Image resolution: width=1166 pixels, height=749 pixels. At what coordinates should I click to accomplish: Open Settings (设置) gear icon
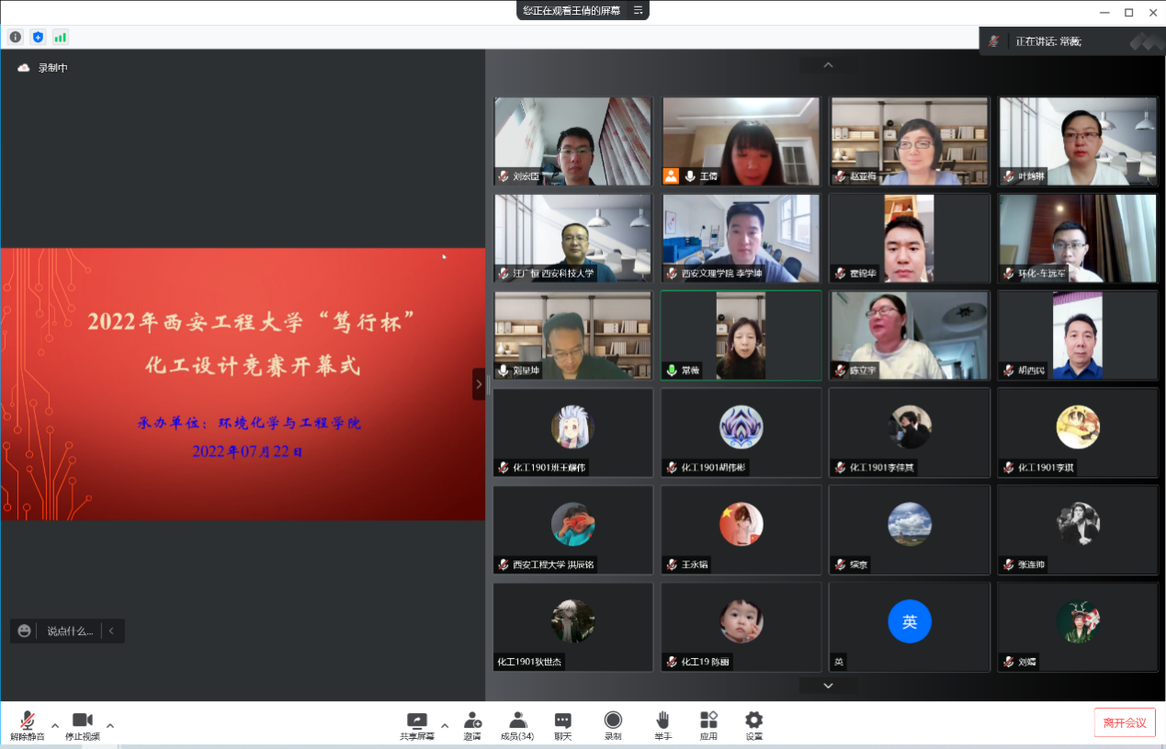coord(753,724)
